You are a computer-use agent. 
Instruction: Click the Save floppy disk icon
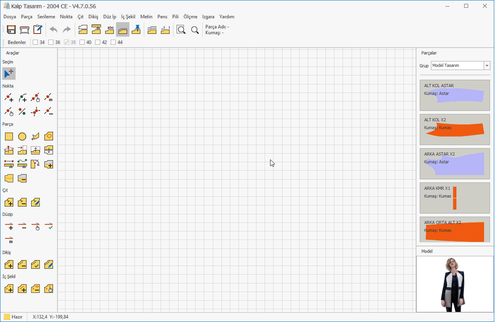pos(11,30)
